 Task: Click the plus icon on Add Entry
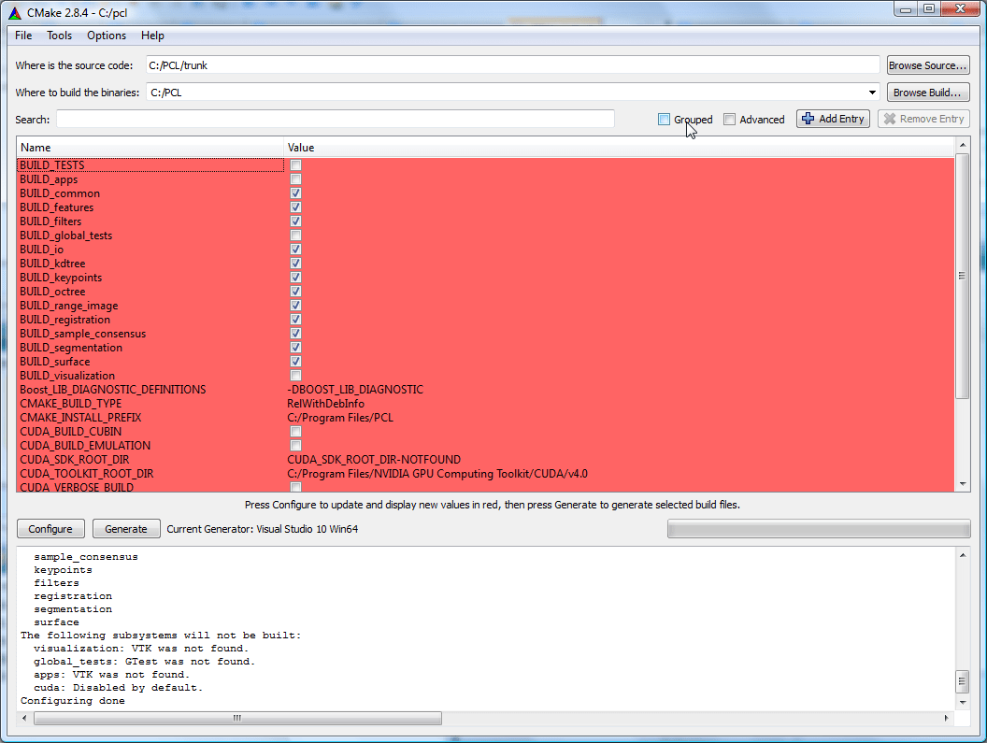click(x=806, y=119)
